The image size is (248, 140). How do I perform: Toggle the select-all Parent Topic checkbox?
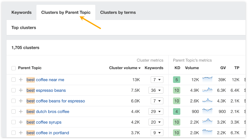[13, 68]
